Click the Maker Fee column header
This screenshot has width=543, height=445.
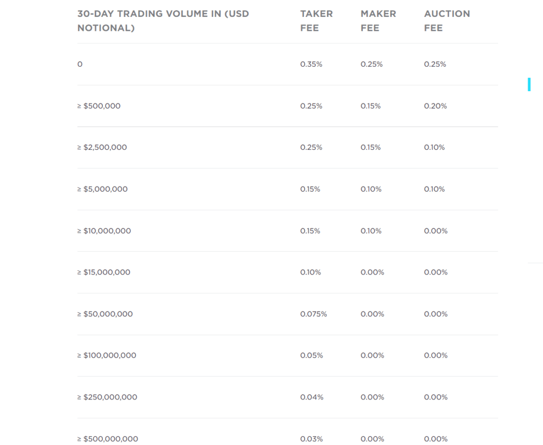click(378, 21)
